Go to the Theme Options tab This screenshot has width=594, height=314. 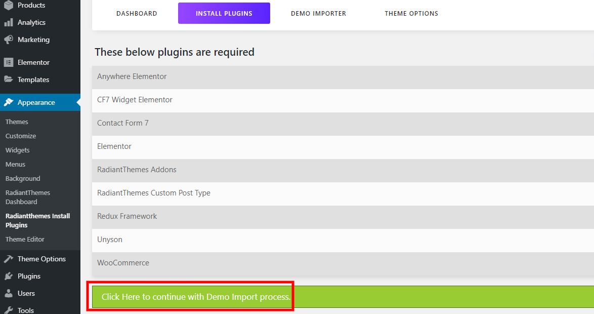pos(411,14)
